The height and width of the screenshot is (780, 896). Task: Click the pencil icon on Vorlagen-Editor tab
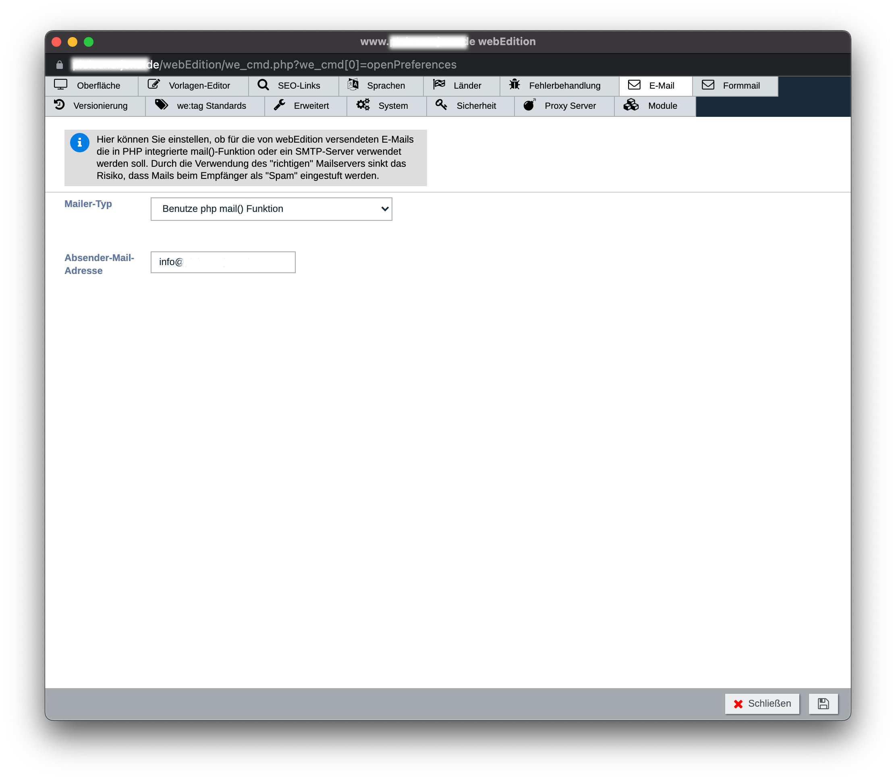pyautogui.click(x=153, y=84)
